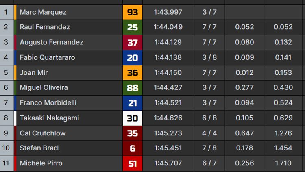
Task: Select Miguel Oliveira's gap value 0.430
Action: pyautogui.click(x=283, y=87)
